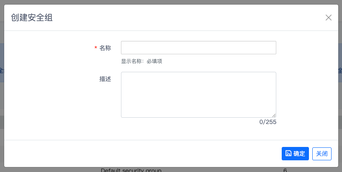Click the 名称 name input field
Image resolution: width=342 pixels, height=172 pixels.
(x=198, y=48)
